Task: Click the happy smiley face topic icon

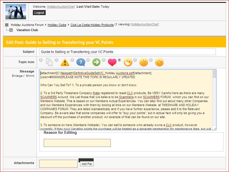Action: click(x=159, y=62)
